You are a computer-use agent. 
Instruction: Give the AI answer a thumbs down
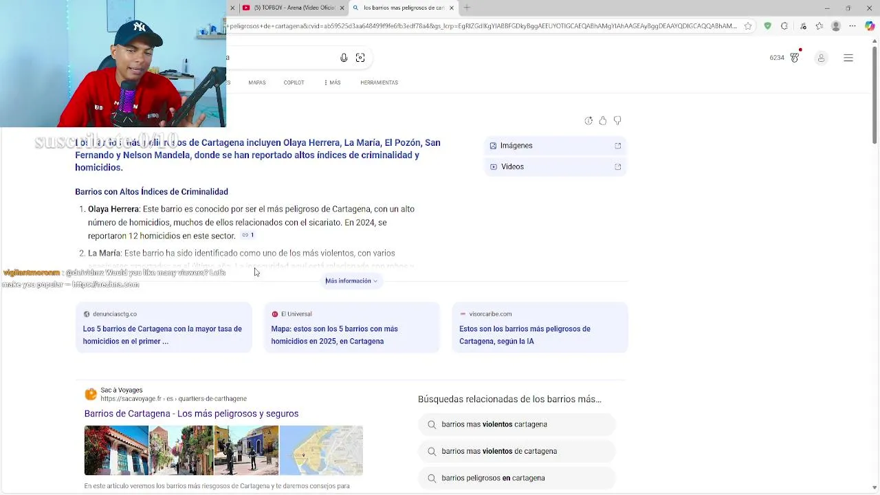coord(617,120)
